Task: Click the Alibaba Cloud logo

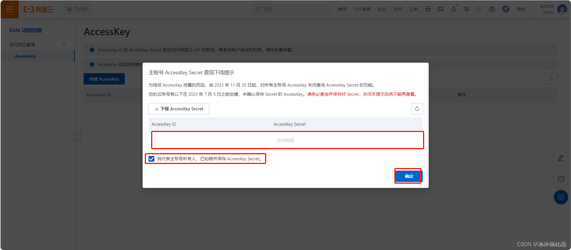Action: tap(38, 9)
